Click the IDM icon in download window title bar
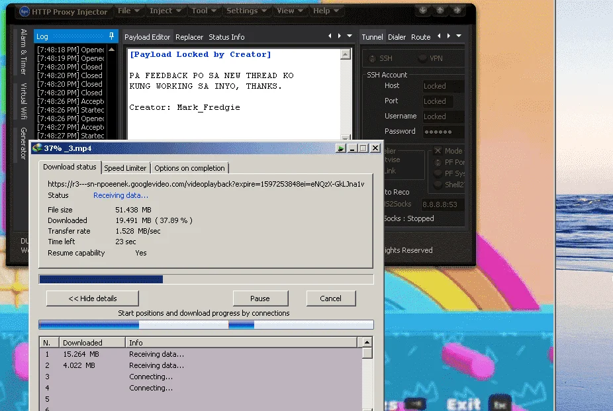Image resolution: width=613 pixels, height=411 pixels. tap(37, 148)
